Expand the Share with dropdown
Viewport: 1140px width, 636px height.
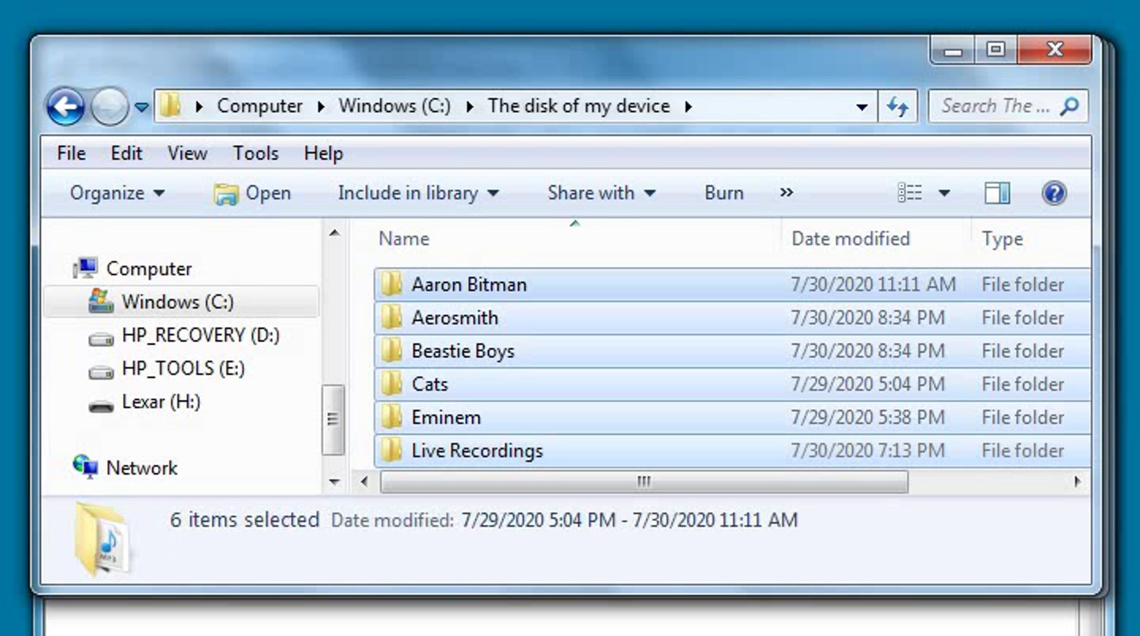click(x=602, y=193)
